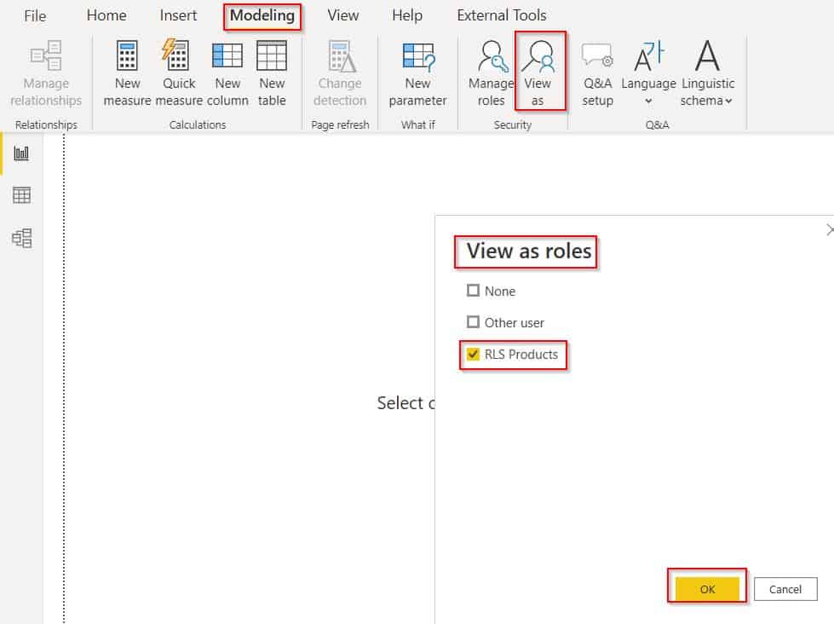This screenshot has height=624, width=834.
Task: Switch to Report view in sidebar
Action: [x=21, y=154]
